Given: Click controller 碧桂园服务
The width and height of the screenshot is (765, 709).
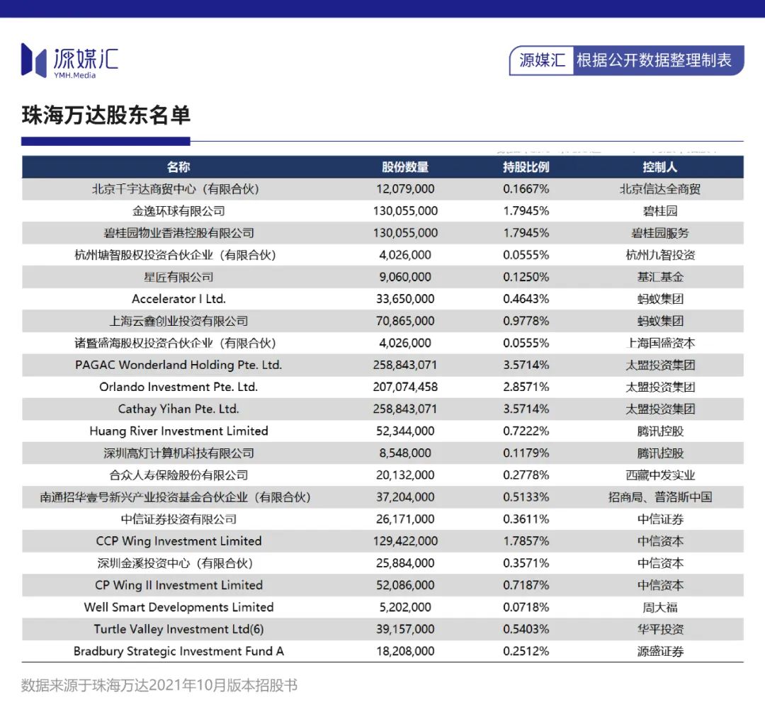Looking at the screenshot, I should pyautogui.click(x=659, y=233).
